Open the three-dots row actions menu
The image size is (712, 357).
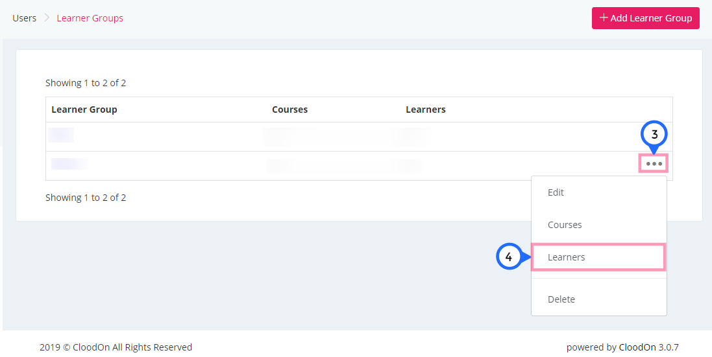click(654, 163)
